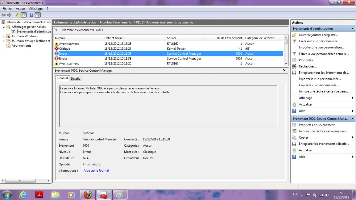Open Paint from the taskbar
356x200 pixels.
120,195
